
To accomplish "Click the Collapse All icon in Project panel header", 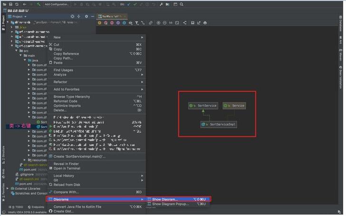I will coord(78,16).
